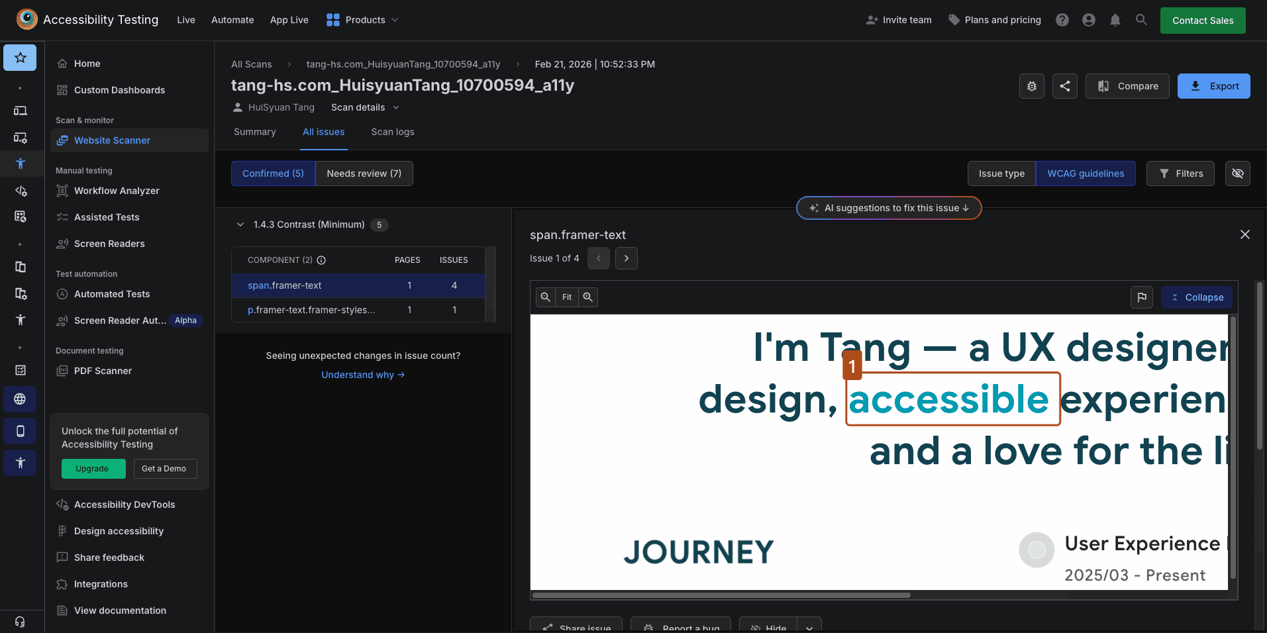Image resolution: width=1267 pixels, height=633 pixels.
Task: Click the flag icon above the screenshot
Action: [1142, 297]
